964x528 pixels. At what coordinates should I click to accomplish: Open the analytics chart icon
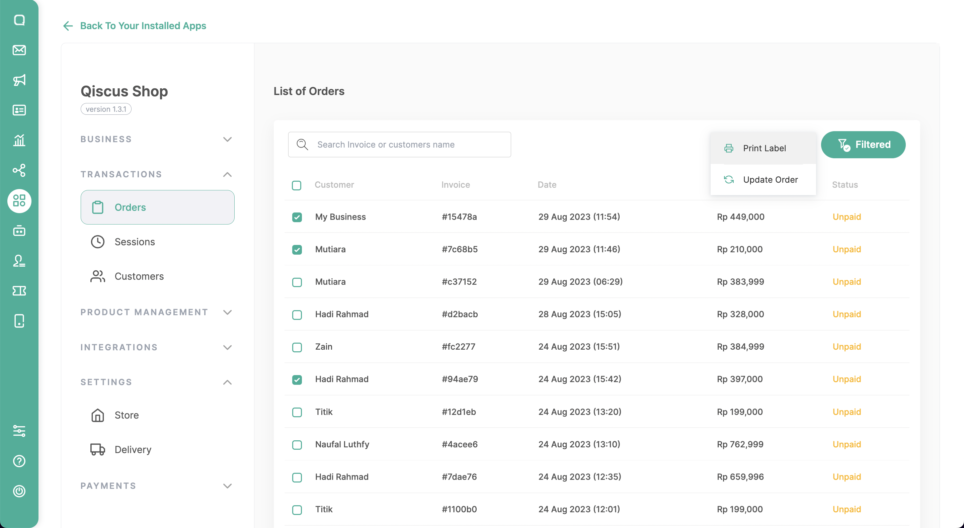point(19,140)
